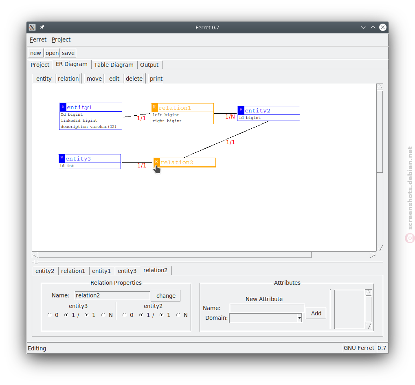415x385 pixels.
Task: Click the attributes list scrollbar down arrow
Action: (369, 326)
